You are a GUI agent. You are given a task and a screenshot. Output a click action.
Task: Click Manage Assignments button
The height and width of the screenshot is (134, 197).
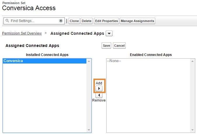point(137,21)
